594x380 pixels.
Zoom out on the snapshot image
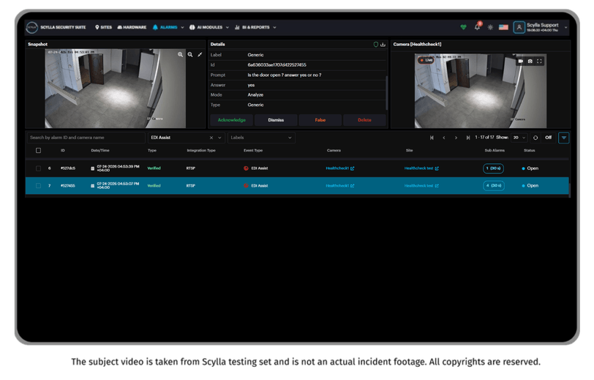(x=190, y=55)
